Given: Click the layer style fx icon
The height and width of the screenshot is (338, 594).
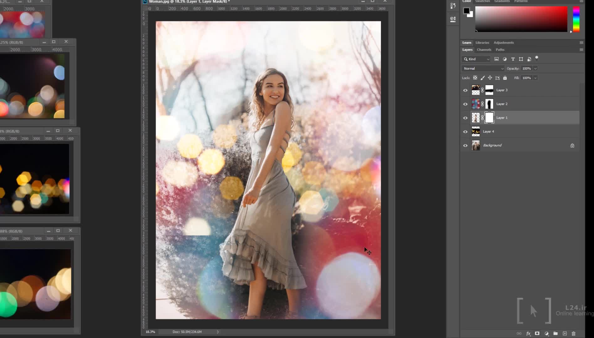Looking at the screenshot, I should [528, 334].
